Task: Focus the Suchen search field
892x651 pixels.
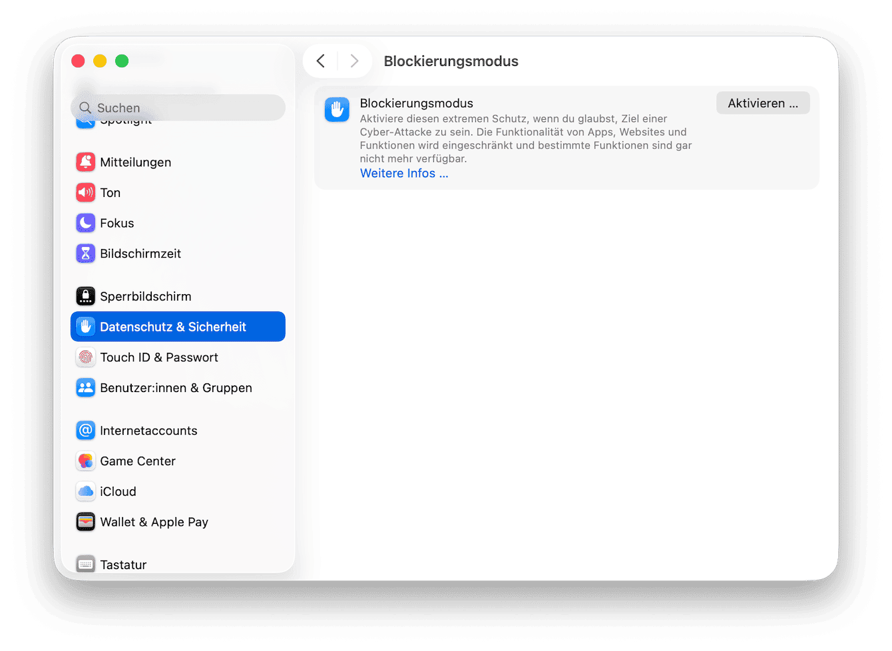Action: pyautogui.click(x=178, y=108)
